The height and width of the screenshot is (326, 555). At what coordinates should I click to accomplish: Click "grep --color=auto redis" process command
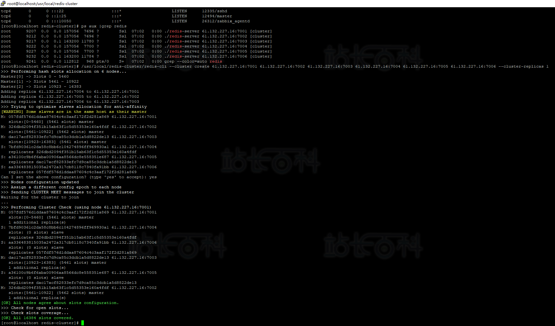point(193,61)
